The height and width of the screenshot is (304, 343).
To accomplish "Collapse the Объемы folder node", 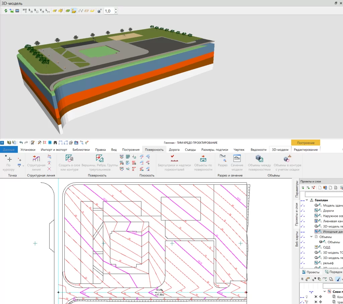I will (x=312, y=237).
